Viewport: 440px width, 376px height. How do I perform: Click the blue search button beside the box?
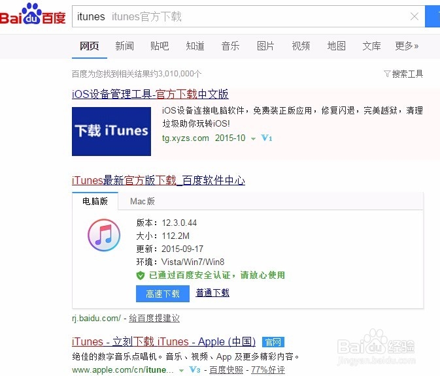tap(432, 16)
